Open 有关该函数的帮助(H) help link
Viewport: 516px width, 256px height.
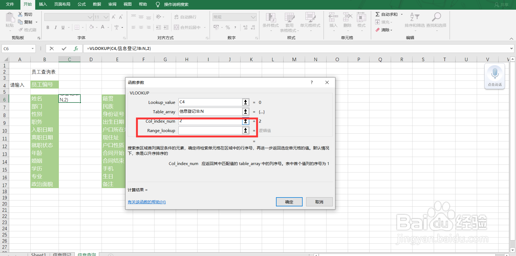(146, 202)
